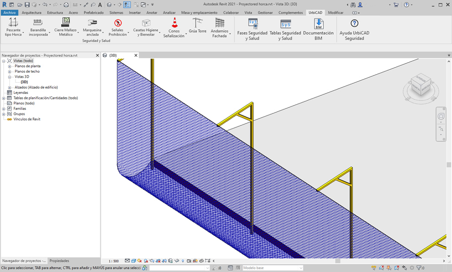Expand the Planos de planta node
Viewport: 452px width, 272px height.
click(x=10, y=66)
